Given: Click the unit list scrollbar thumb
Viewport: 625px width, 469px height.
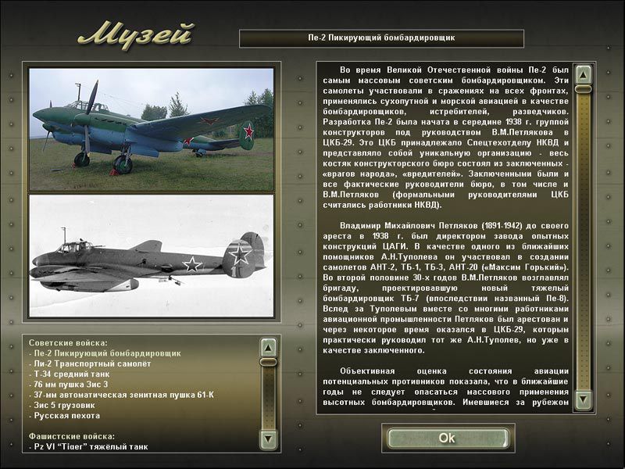Looking at the screenshot, I should click(268, 363).
